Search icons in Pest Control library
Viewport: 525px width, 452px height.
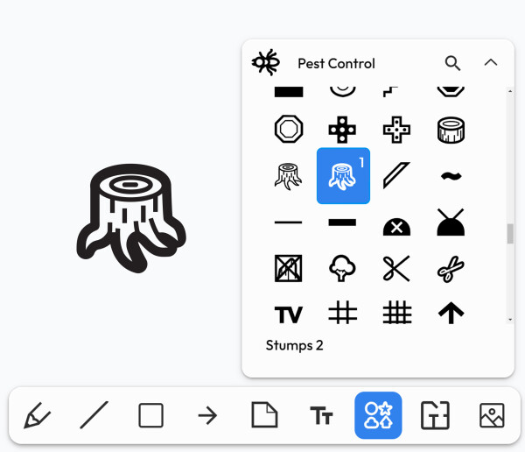pos(452,63)
